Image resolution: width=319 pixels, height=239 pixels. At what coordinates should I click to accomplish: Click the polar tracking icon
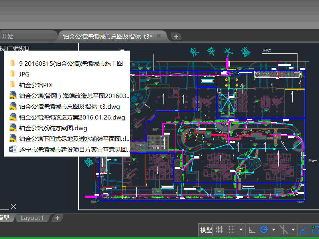point(264,230)
